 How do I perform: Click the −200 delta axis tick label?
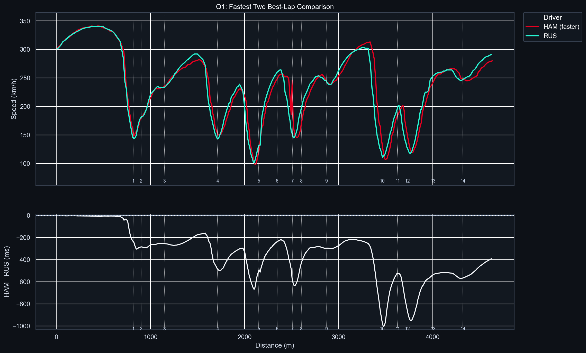pyautogui.click(x=23, y=238)
